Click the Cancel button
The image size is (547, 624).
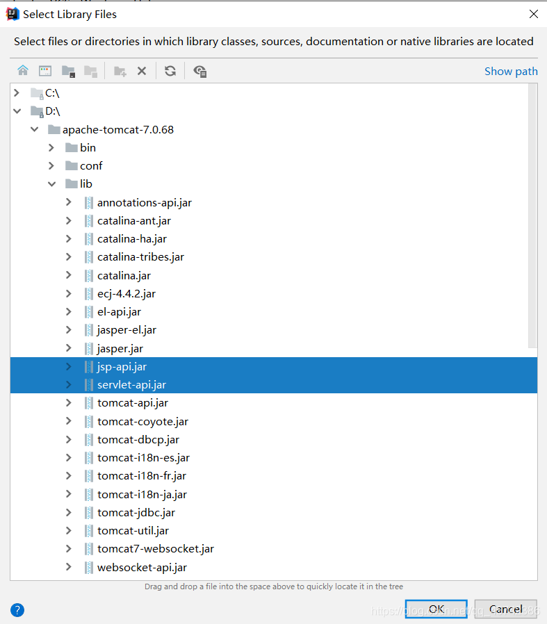point(505,609)
